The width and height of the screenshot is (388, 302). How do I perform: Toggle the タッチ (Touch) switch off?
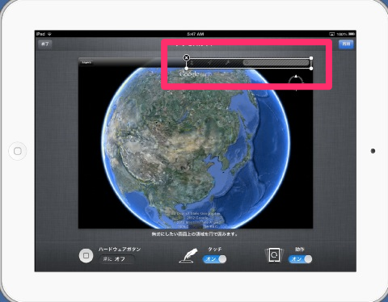(214, 259)
